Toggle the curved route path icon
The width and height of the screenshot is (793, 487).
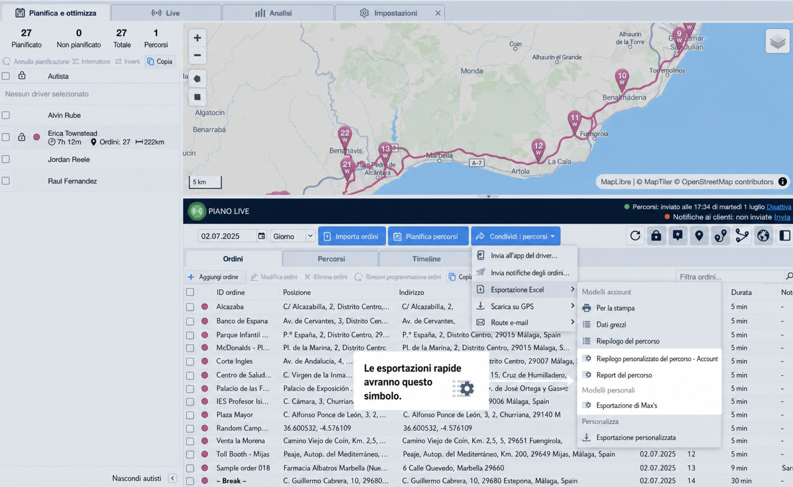(721, 236)
